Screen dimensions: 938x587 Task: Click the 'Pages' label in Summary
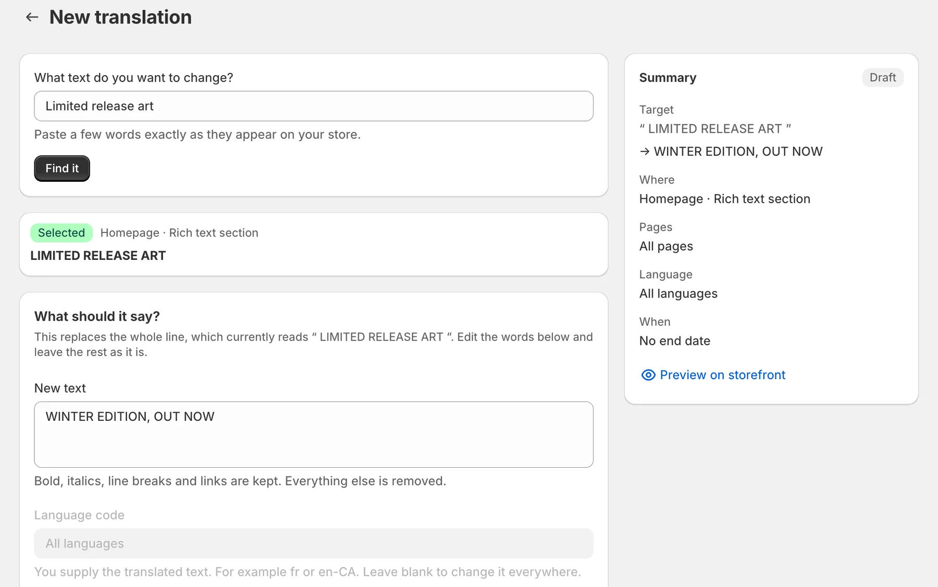coord(656,227)
